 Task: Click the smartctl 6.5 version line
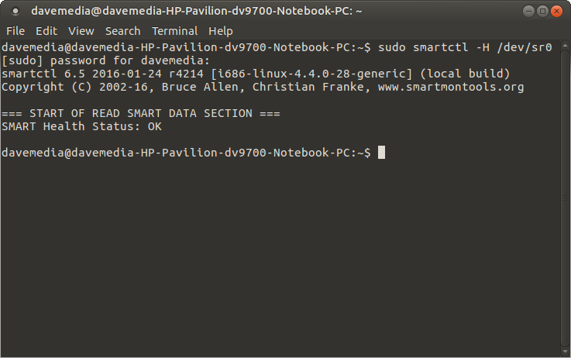256,74
